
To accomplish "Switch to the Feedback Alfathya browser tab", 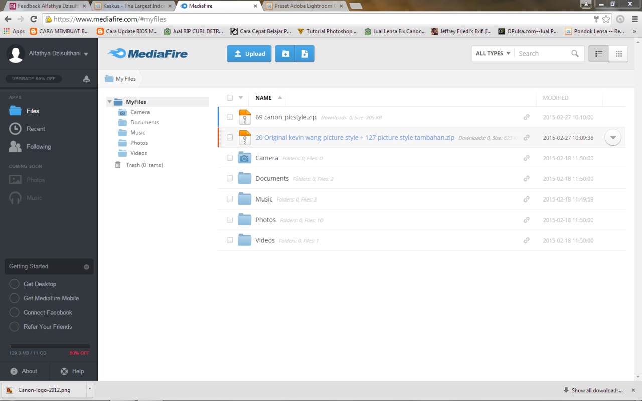I will 48,6.
